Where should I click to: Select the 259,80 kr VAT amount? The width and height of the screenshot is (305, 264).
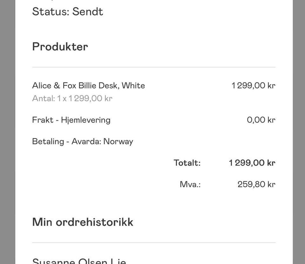(256, 184)
